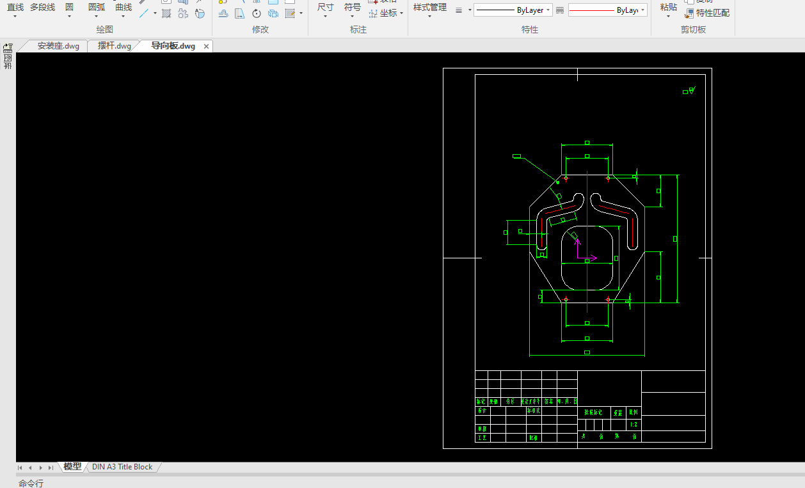Image resolution: width=805 pixels, height=488 pixels.
Task: Jump to the first layout tab arrow
Action: click(20, 468)
